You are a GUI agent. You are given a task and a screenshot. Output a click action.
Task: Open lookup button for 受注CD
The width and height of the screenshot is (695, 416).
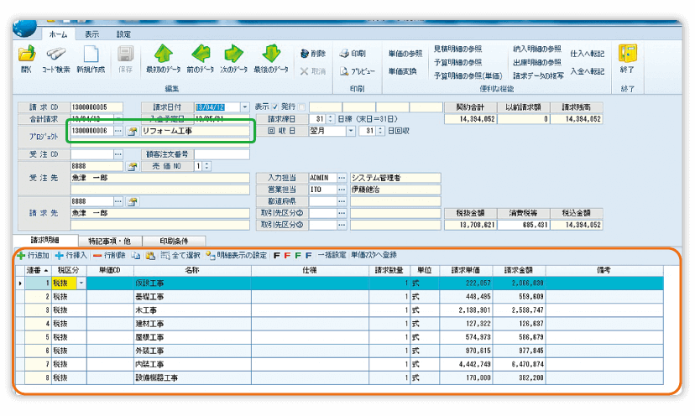(x=118, y=154)
